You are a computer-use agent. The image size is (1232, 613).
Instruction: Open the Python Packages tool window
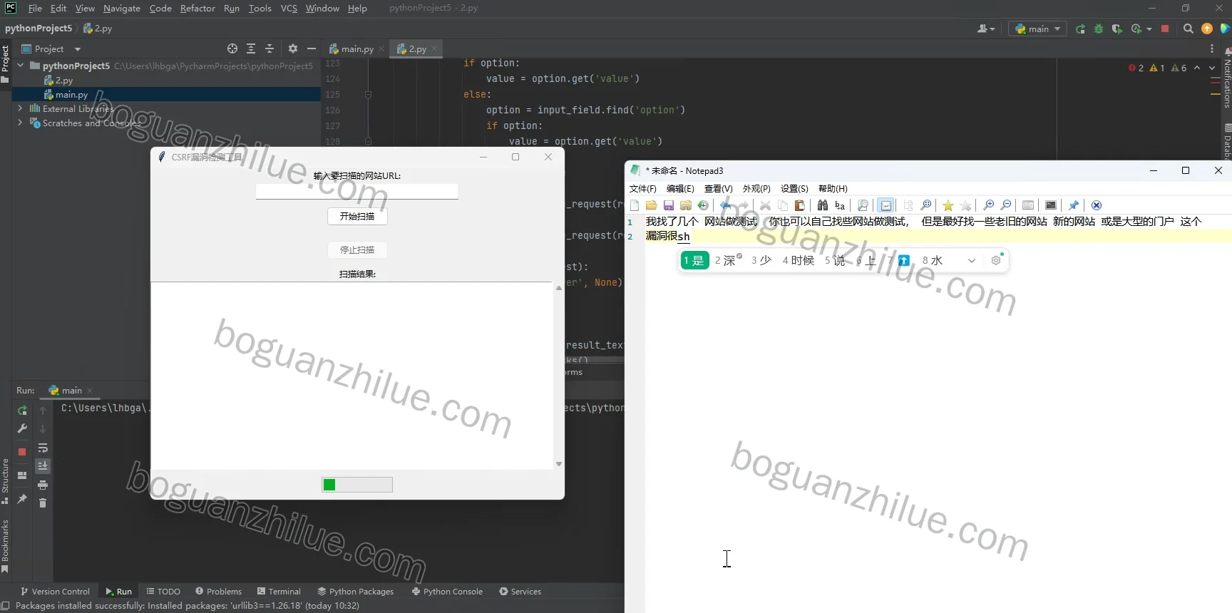[355, 592]
